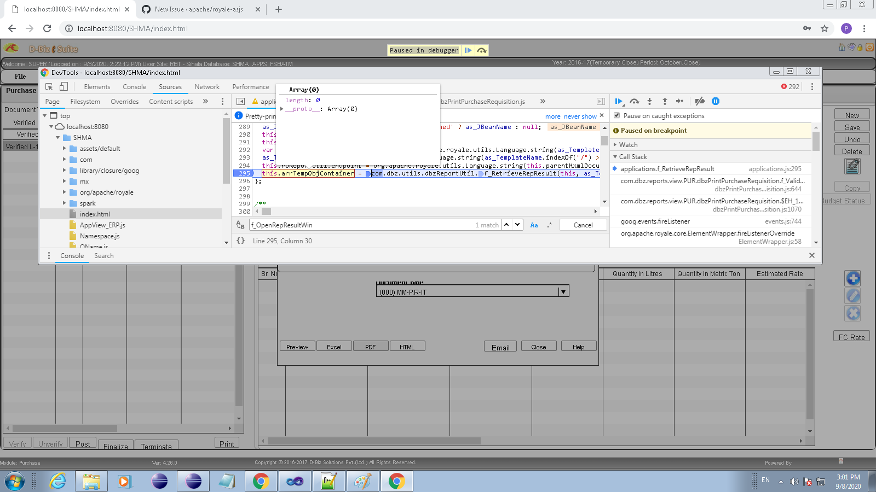
Task: Uncheck Pause on caught exceptions
Action: pyautogui.click(x=616, y=115)
